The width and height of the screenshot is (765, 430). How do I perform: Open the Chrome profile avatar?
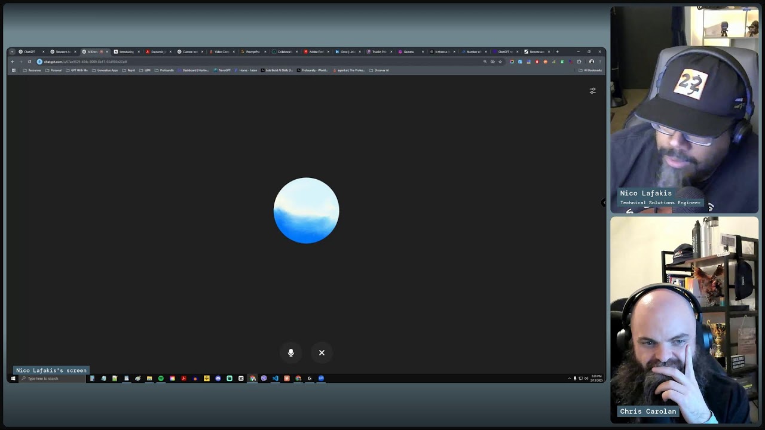592,62
